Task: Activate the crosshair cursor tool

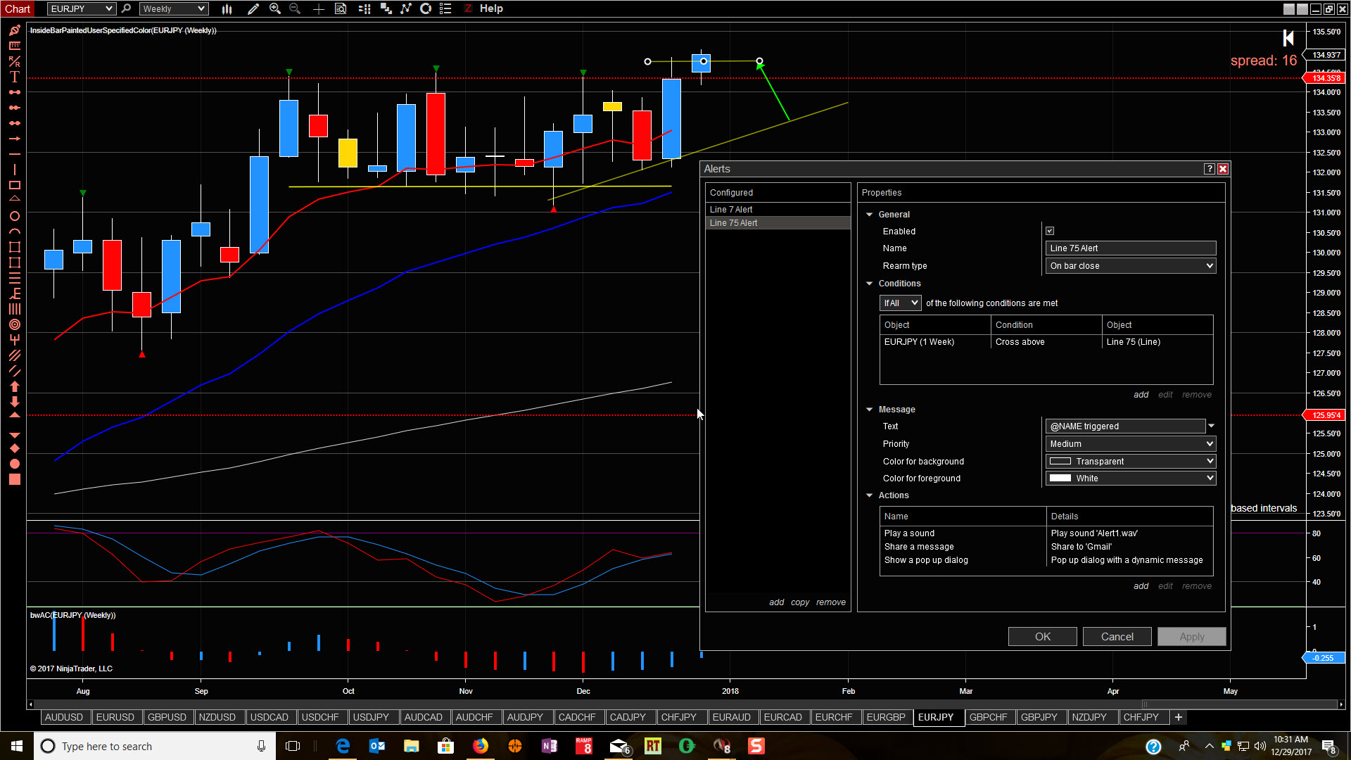Action: coord(319,9)
